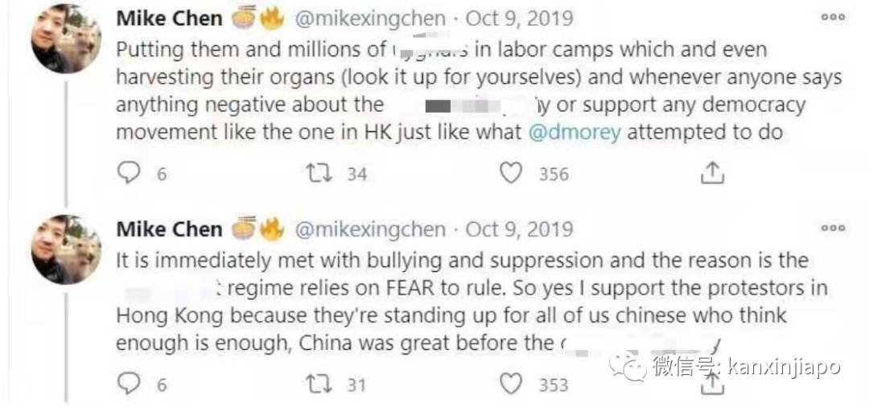This screenshot has width=869, height=407.
Task: Click the Oct 9, 2019 date on the second tweet
Action: pyautogui.click(x=520, y=229)
